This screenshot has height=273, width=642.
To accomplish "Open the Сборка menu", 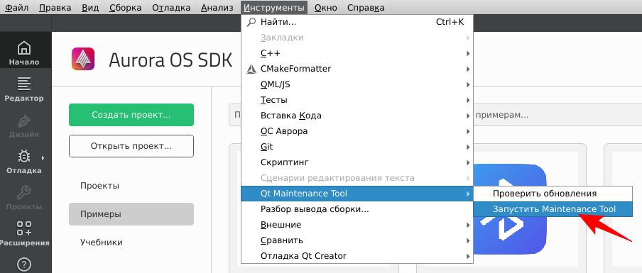I will [x=126, y=8].
